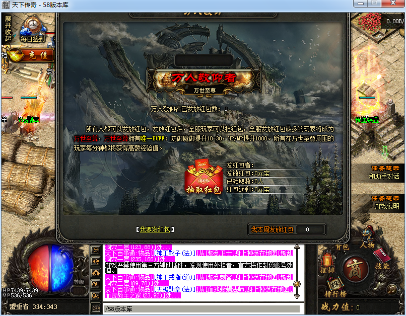The image size is (406, 316).
Task: Open the 排行榜 ranking scroll icon
Action: click(x=335, y=288)
